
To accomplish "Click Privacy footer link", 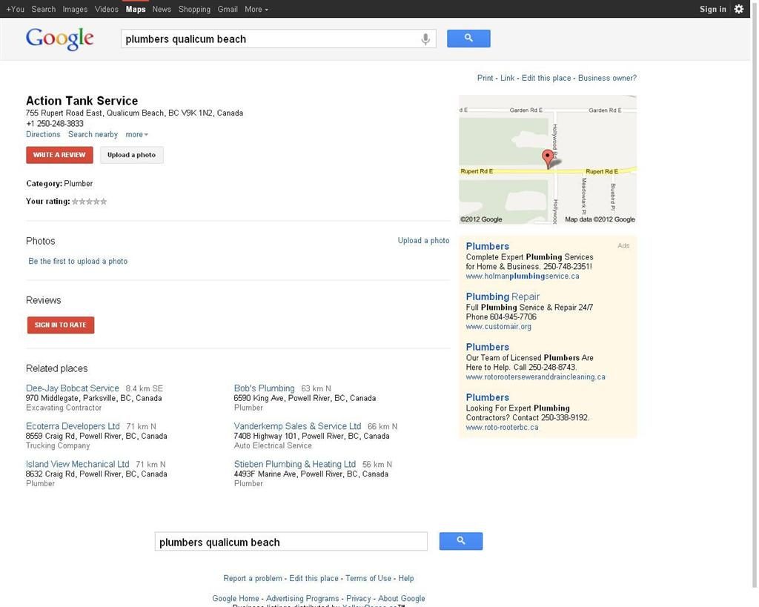I will click(358, 598).
